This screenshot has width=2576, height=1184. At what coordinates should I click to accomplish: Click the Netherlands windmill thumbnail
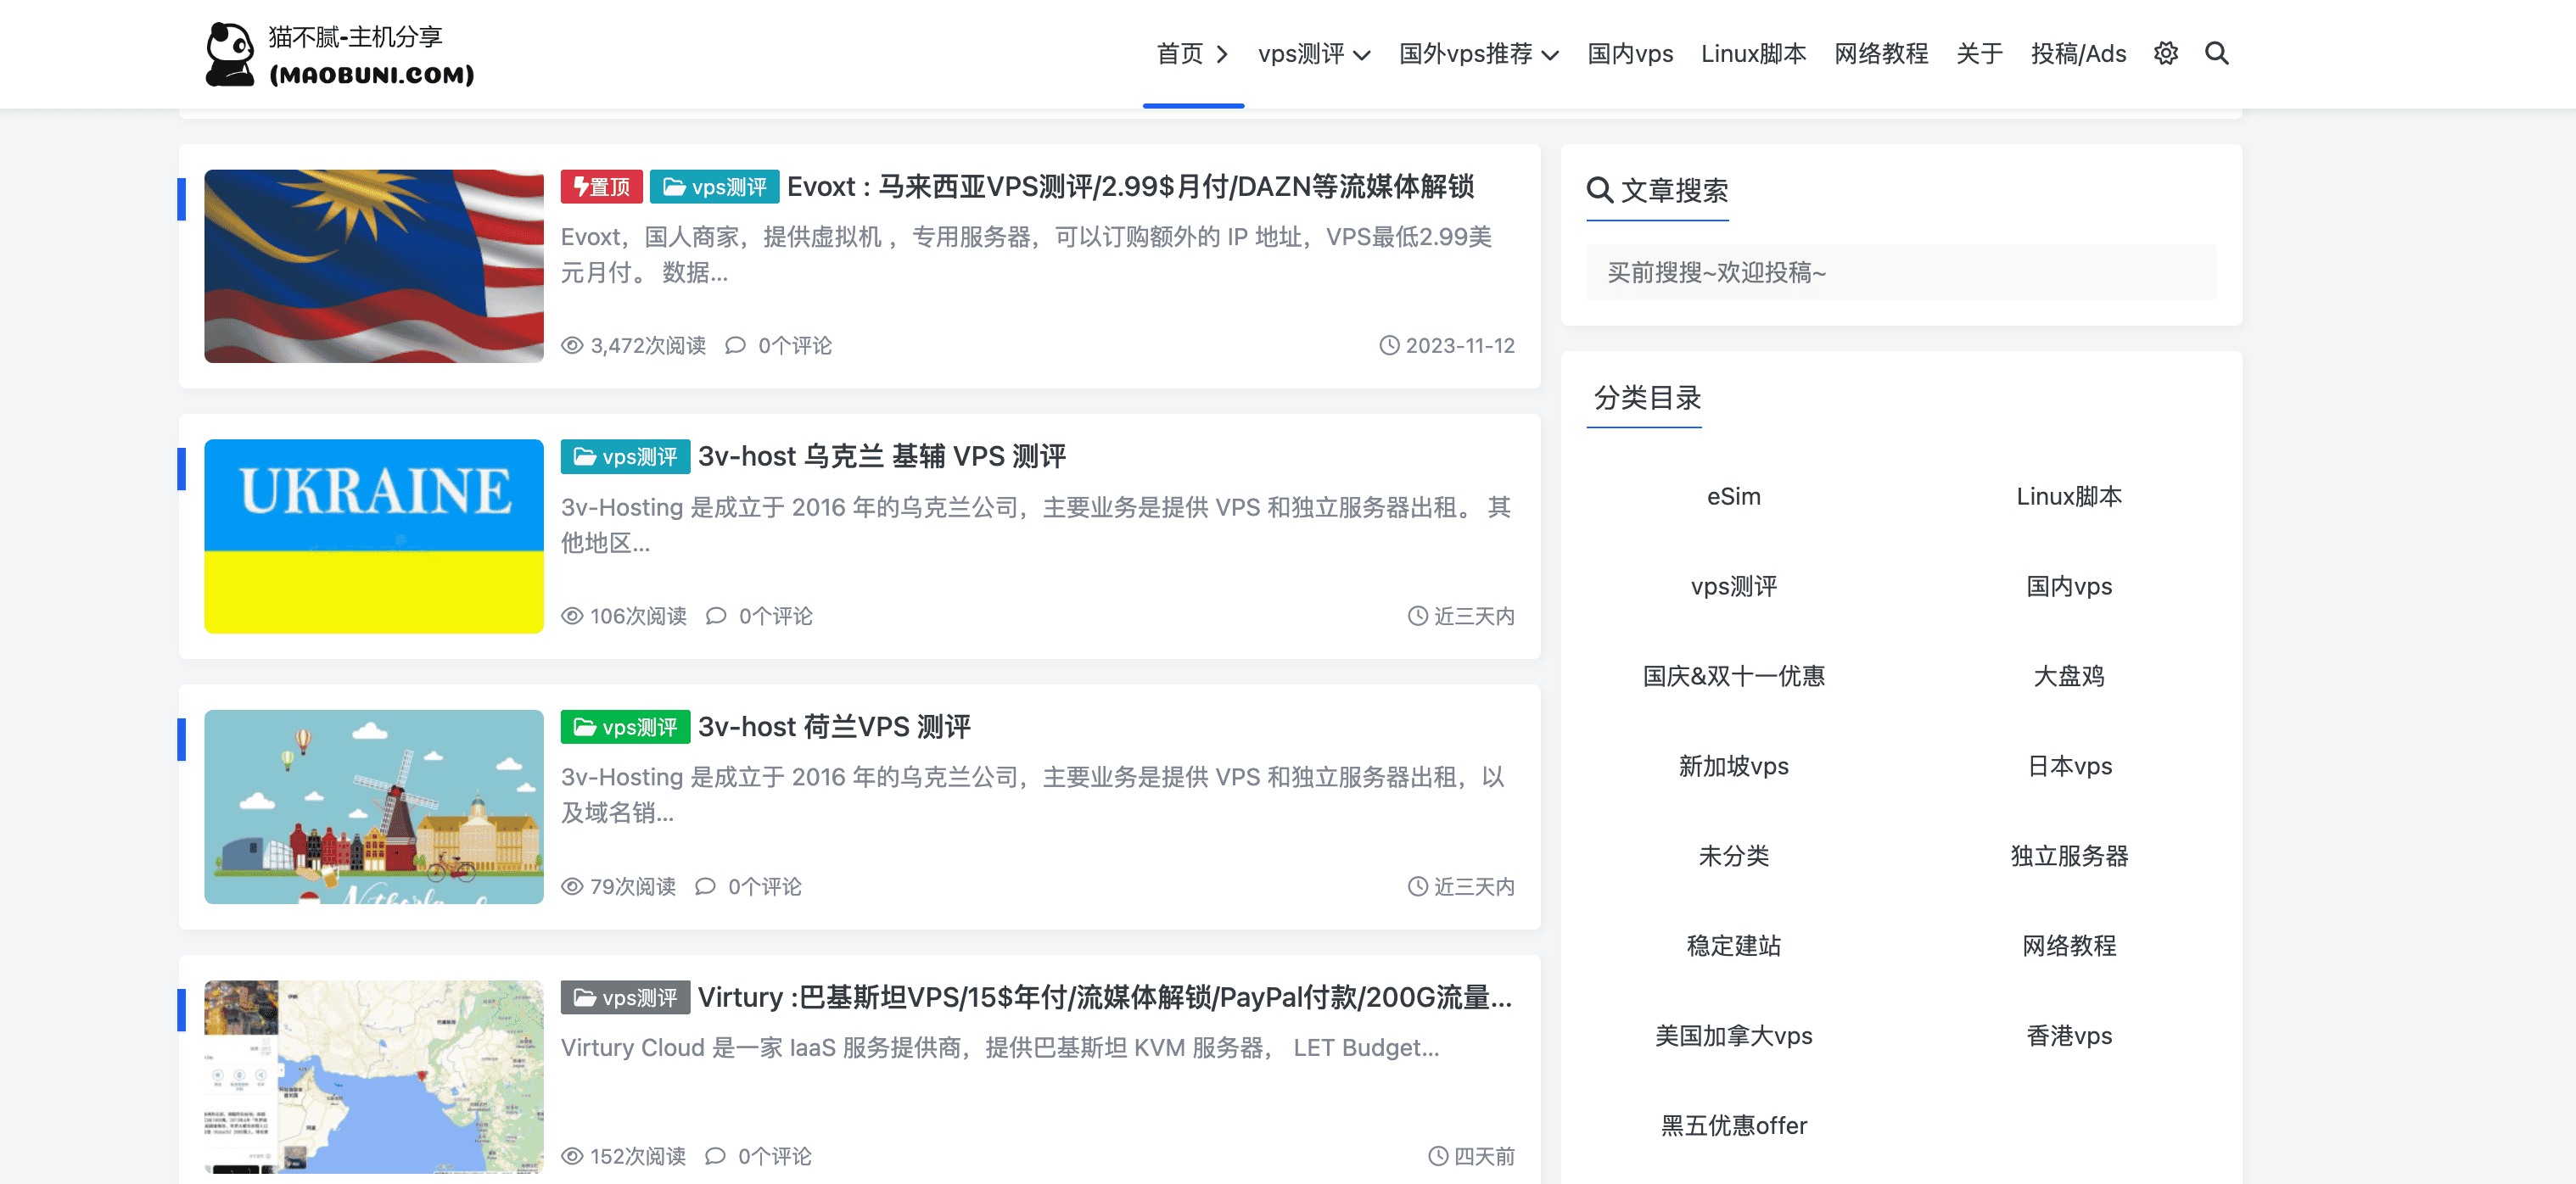pos(373,806)
